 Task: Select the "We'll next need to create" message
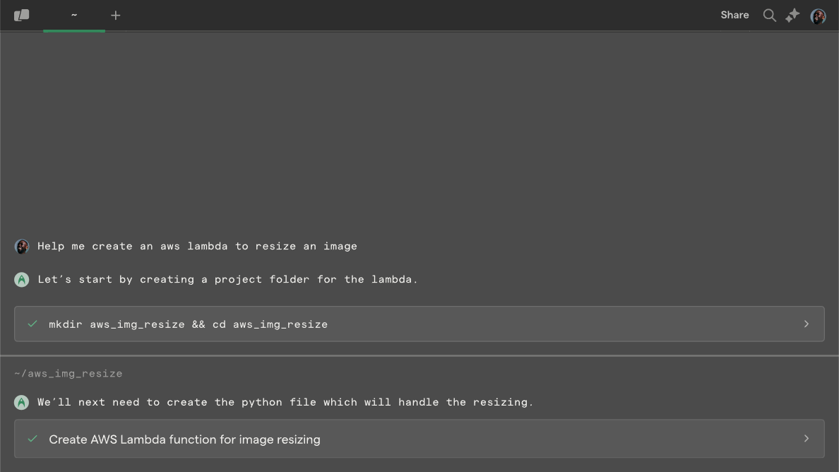pyautogui.click(x=285, y=403)
